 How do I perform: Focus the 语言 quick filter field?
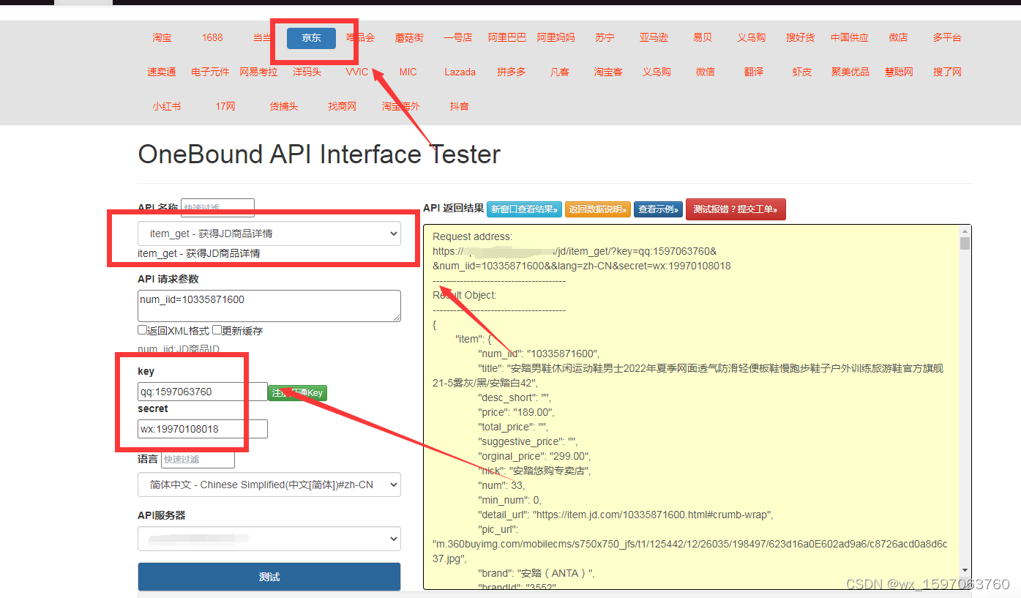coord(198,459)
